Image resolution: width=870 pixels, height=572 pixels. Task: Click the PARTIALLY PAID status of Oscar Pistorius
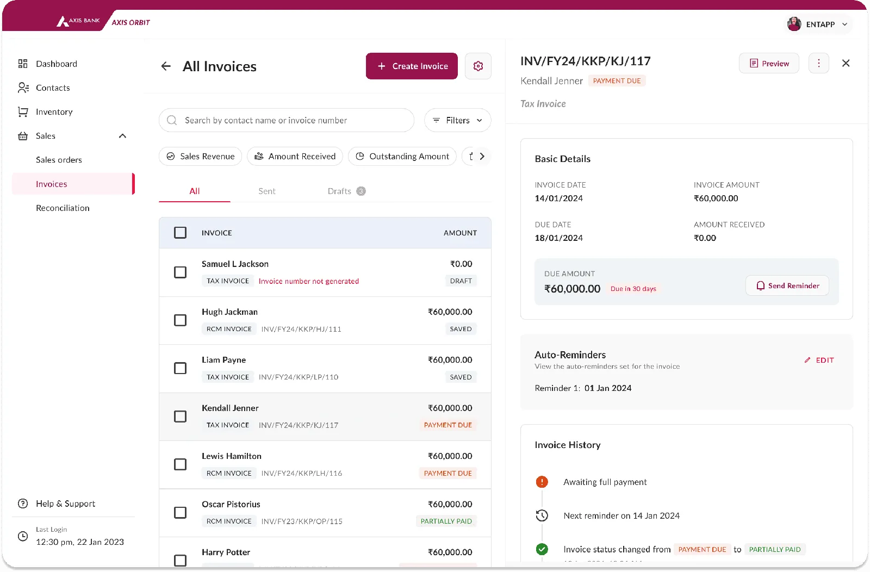pyautogui.click(x=446, y=521)
